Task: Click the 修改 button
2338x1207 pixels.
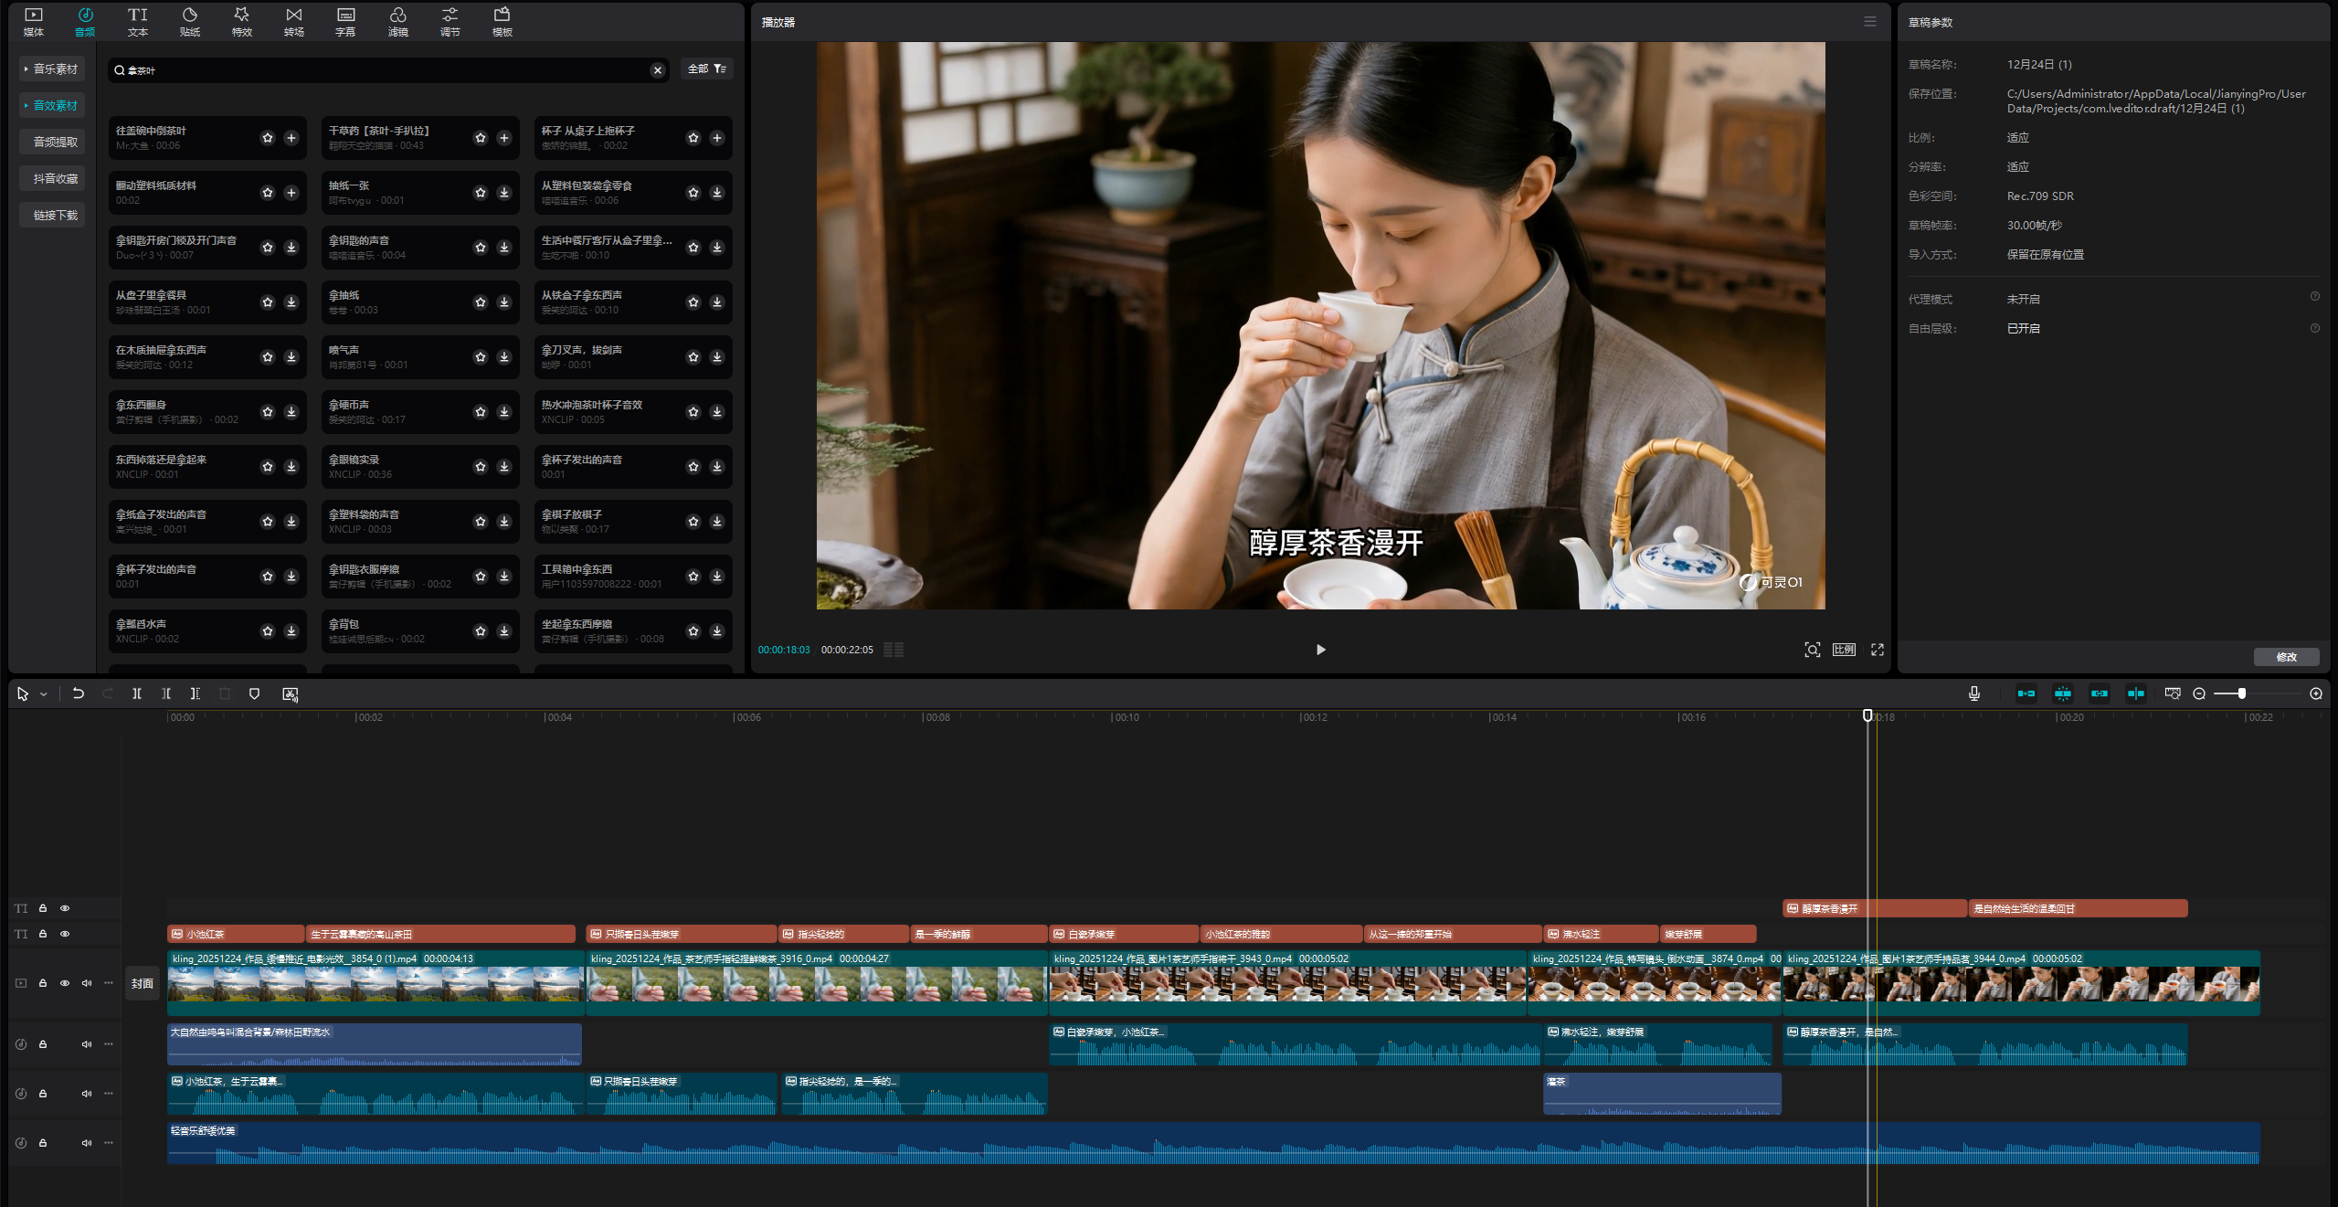Action: [x=2285, y=657]
